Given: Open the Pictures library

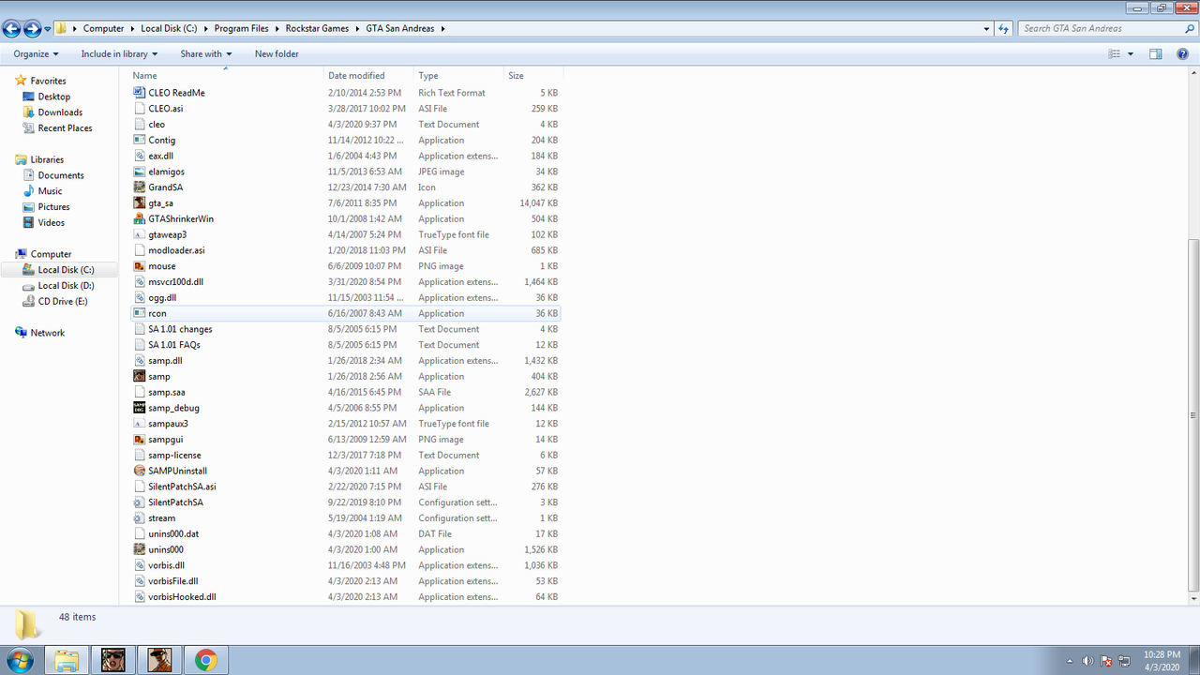Looking at the screenshot, I should (x=53, y=207).
